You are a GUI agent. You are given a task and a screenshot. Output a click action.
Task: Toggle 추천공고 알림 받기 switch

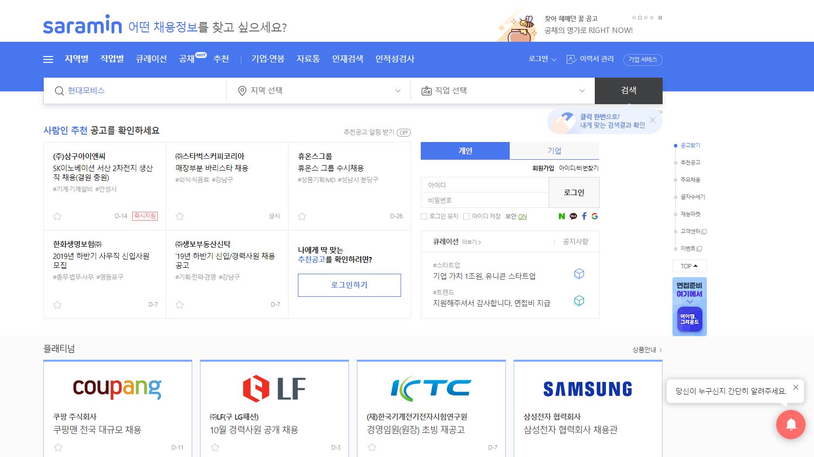tap(404, 133)
